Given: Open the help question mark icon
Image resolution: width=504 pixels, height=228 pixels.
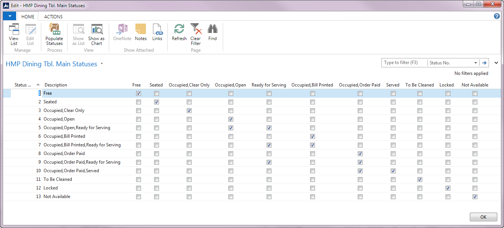Looking at the screenshot, I should click(x=497, y=16).
